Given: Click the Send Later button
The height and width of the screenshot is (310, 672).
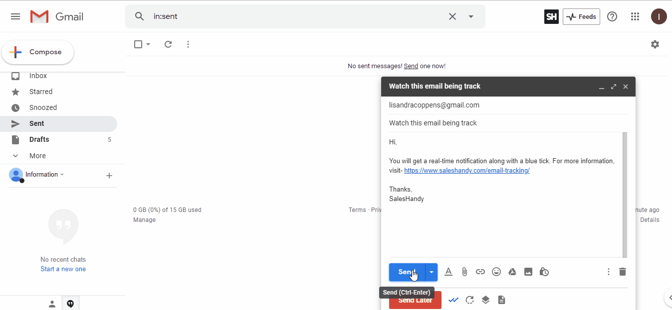Looking at the screenshot, I should point(415,300).
